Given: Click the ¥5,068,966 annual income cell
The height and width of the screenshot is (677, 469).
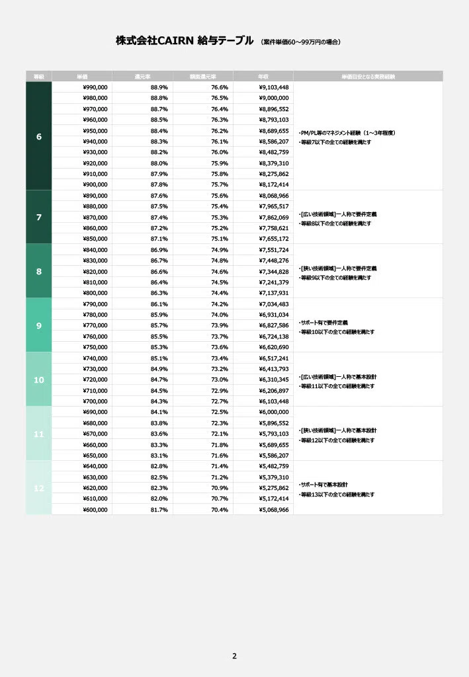Looking at the screenshot, I should 263,510.
